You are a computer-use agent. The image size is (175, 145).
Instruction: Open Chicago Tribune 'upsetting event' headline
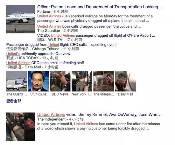tap(62, 45)
